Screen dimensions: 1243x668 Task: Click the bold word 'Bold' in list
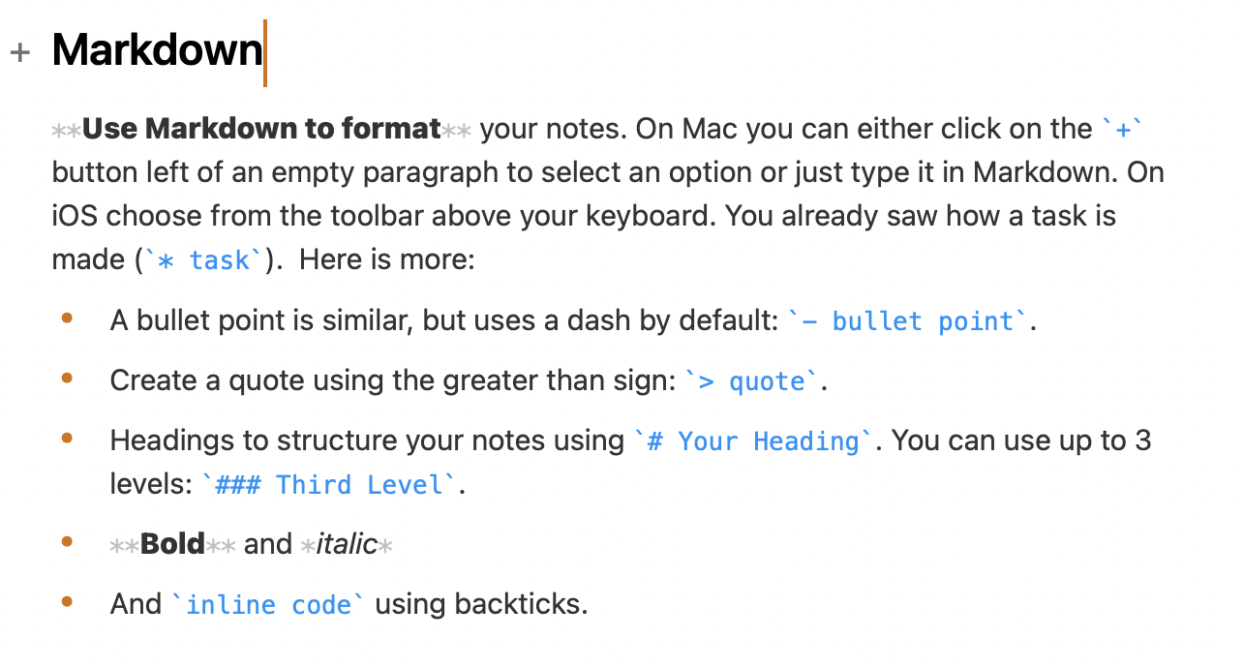(x=172, y=544)
